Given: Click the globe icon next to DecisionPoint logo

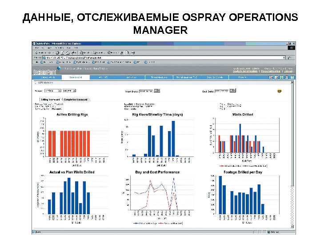Looking at the screenshot, I should click(x=59, y=68).
